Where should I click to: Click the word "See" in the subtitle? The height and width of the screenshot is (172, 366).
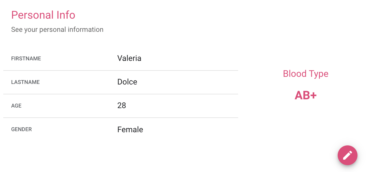17,30
